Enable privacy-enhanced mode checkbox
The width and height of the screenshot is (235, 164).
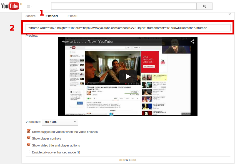28,152
